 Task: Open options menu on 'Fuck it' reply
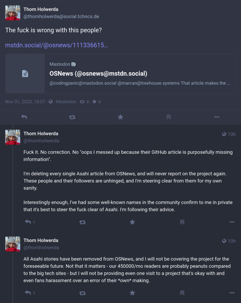click(232, 222)
